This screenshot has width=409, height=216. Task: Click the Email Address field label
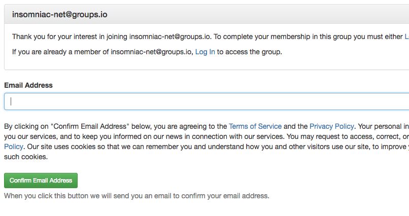pyautogui.click(x=28, y=85)
